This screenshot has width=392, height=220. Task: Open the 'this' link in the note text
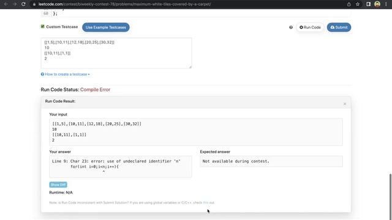point(206,202)
